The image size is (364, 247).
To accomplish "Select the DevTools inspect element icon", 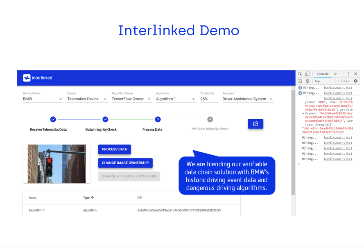I will tap(300, 74).
